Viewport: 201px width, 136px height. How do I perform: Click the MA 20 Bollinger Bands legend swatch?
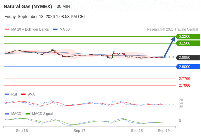click(x=7, y=30)
